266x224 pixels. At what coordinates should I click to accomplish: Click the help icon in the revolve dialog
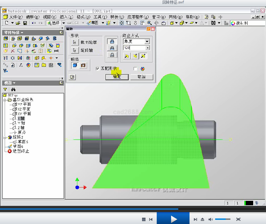tap(72, 77)
